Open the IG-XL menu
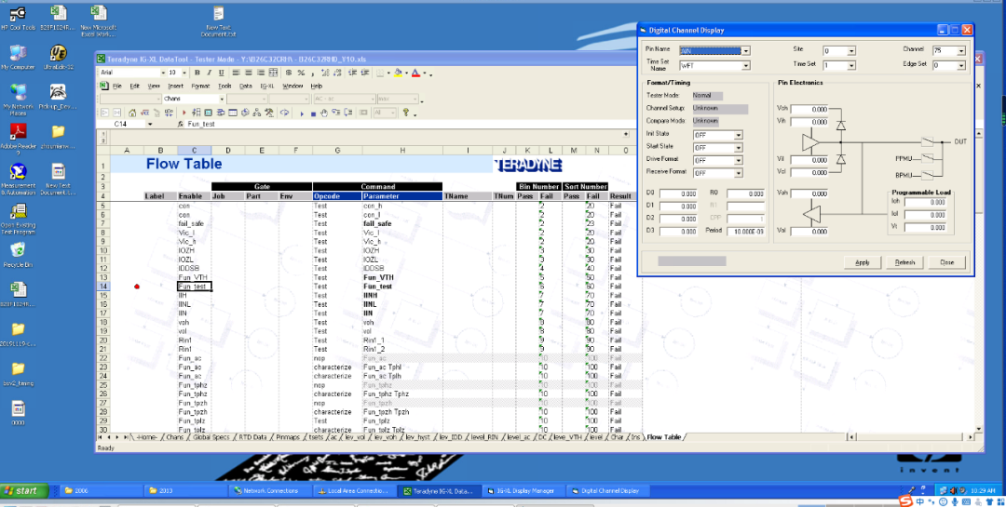The height and width of the screenshot is (507, 1006). [266, 86]
